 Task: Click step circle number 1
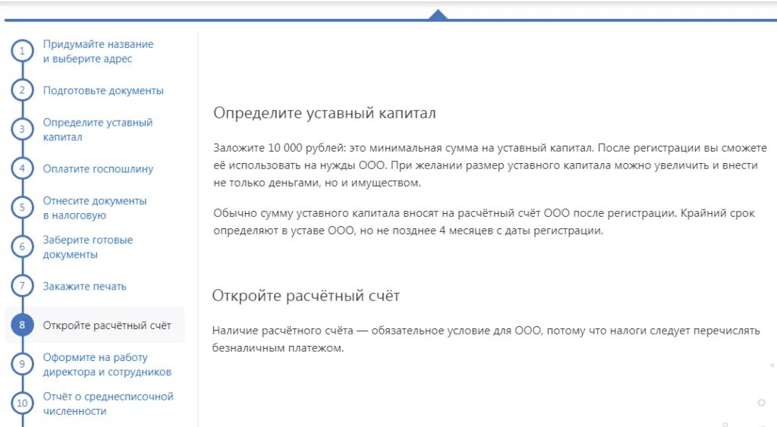pyautogui.click(x=22, y=51)
